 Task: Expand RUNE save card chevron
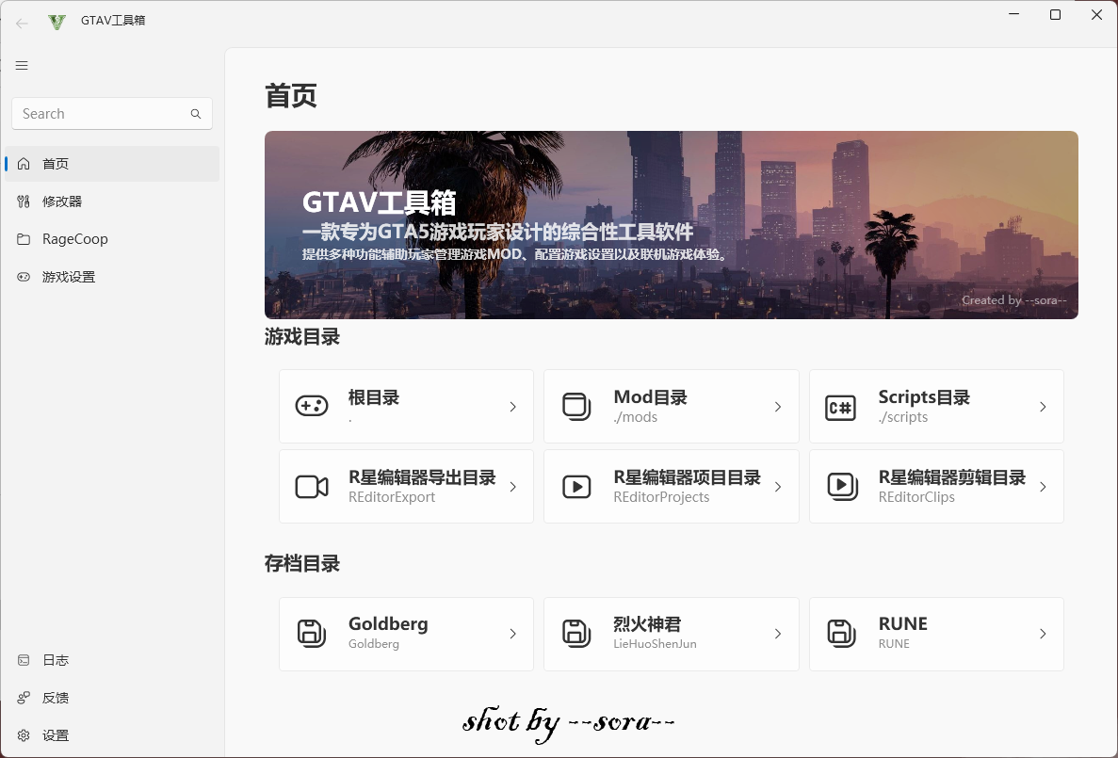point(1044,634)
